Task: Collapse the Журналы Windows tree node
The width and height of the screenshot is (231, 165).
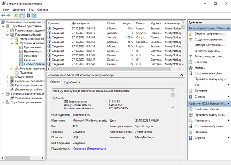Action: (11, 43)
